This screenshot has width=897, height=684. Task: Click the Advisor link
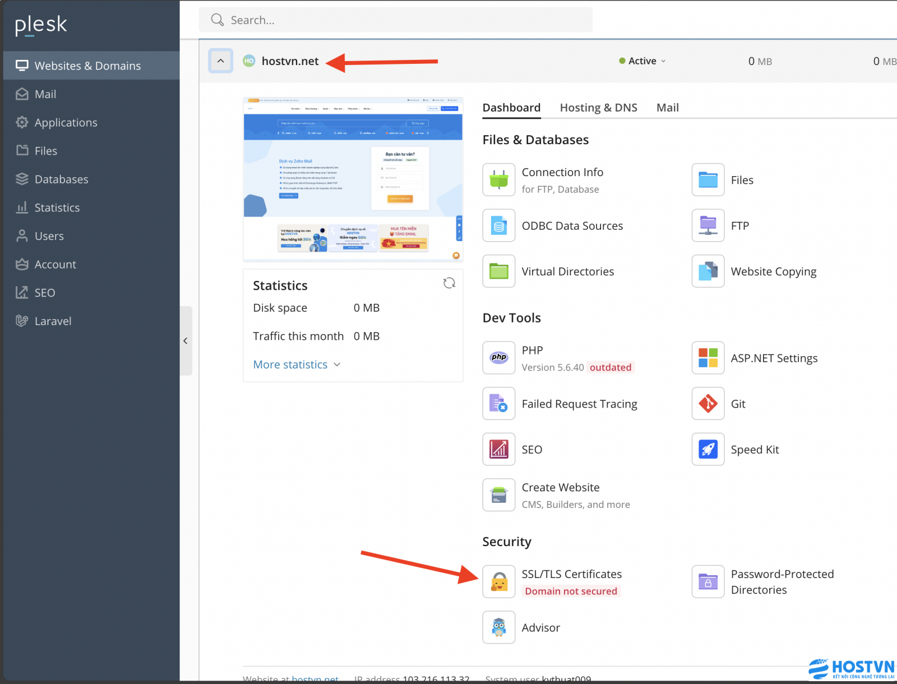541,628
